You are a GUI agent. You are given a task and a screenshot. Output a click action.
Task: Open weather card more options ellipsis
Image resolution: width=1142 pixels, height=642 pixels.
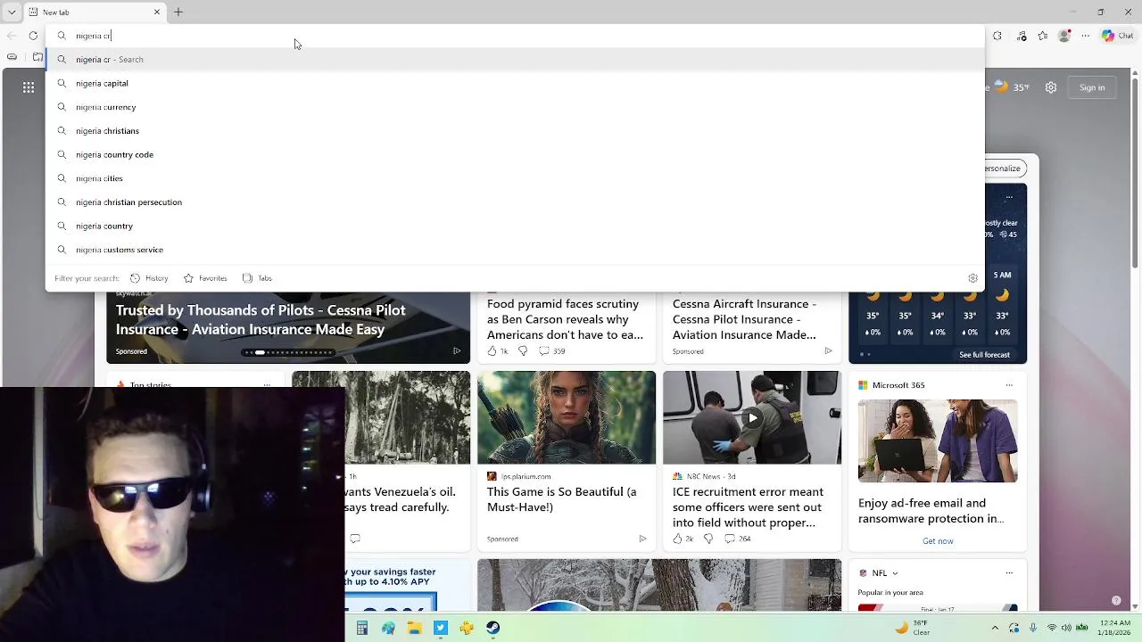(1009, 196)
